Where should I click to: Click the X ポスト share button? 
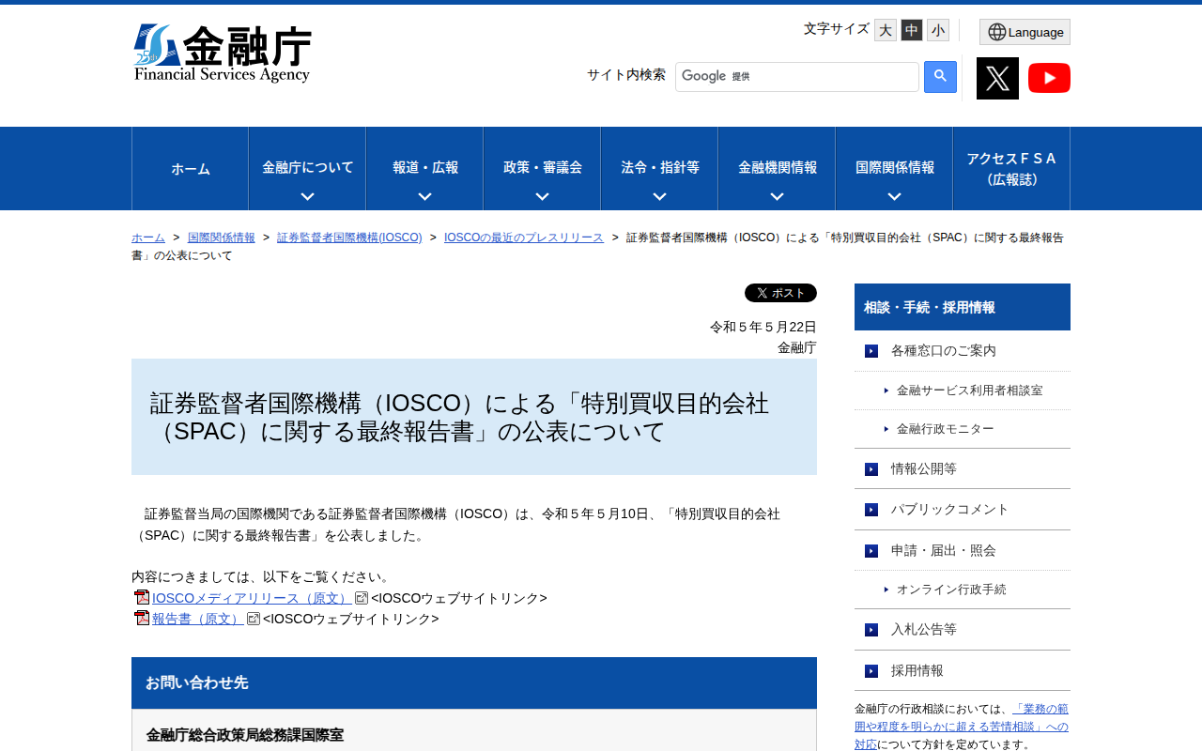click(780, 292)
